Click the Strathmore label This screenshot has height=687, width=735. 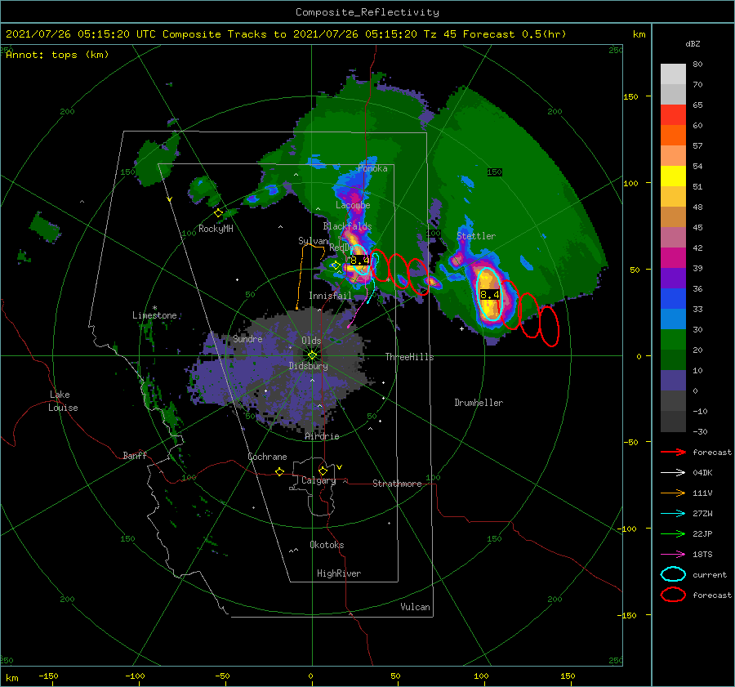pyautogui.click(x=397, y=484)
